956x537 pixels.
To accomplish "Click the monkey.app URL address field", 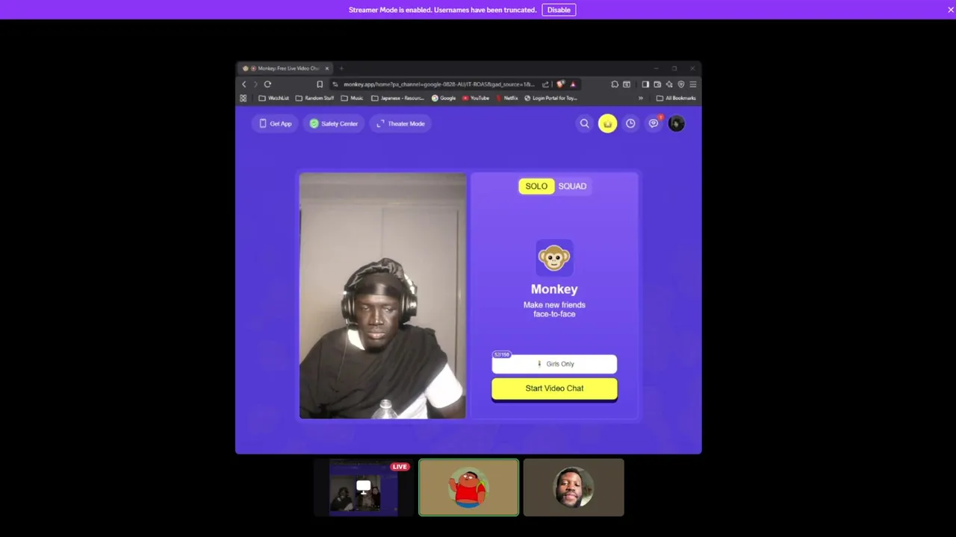I will pos(439,84).
